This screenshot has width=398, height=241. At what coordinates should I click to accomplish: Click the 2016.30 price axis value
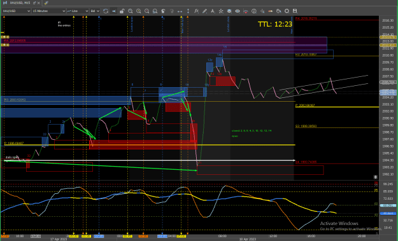388,20
